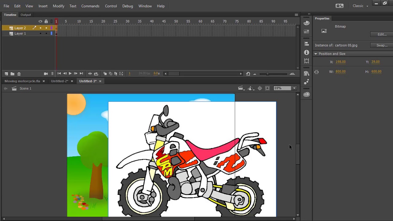Click the New Layer icon in the timeline

(x=6, y=74)
